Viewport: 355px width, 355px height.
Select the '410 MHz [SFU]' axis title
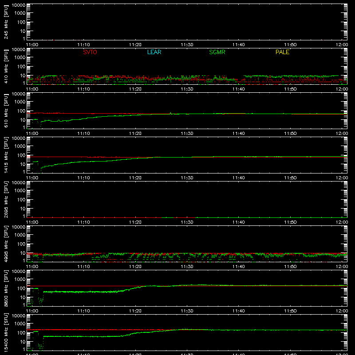click(x=6, y=66)
